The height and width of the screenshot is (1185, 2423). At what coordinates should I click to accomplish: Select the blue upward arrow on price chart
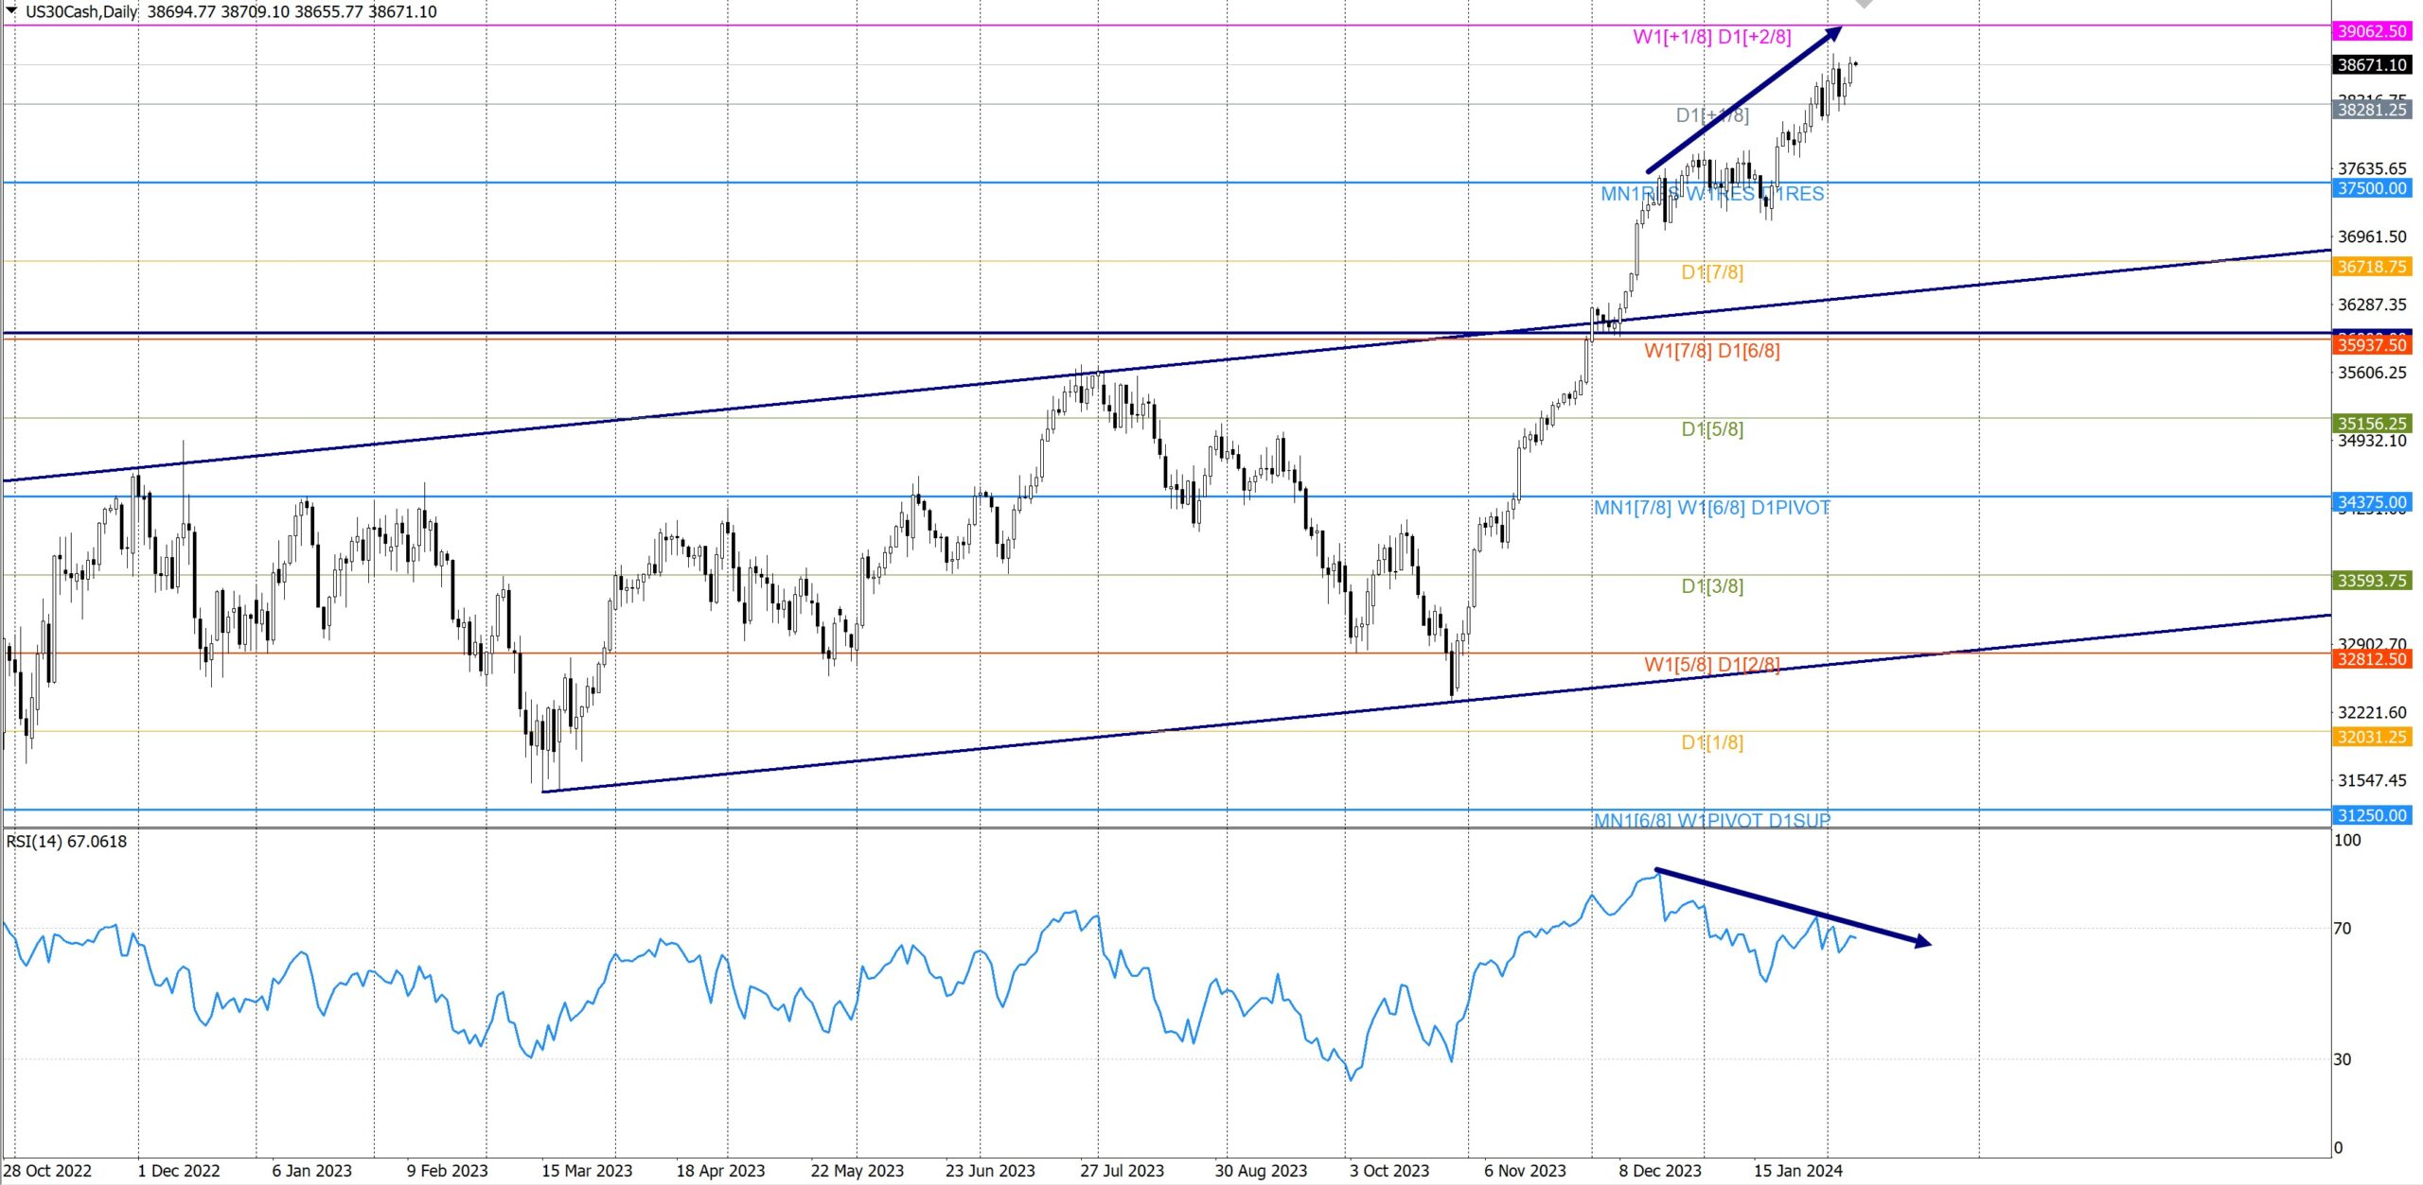[x=1743, y=101]
